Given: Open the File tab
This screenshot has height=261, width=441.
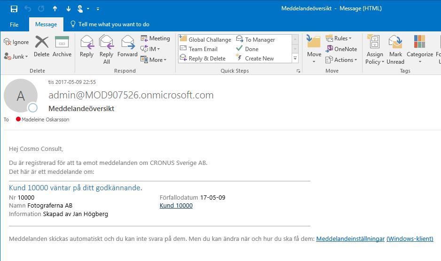Looking at the screenshot, I should [14, 24].
